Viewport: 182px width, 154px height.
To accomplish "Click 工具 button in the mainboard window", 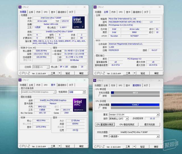I will click(128, 73).
